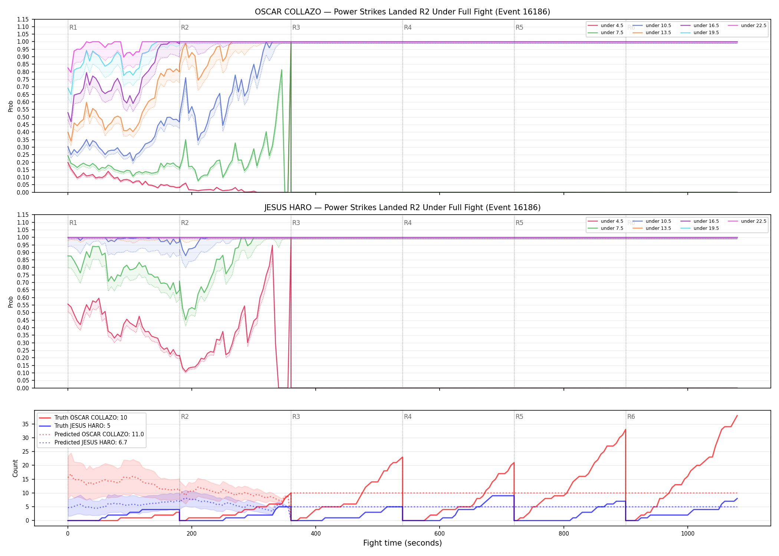Select 'under 4.5' in Oscar Collazo legend
Image resolution: width=779 pixels, height=556 pixels.
[605, 26]
